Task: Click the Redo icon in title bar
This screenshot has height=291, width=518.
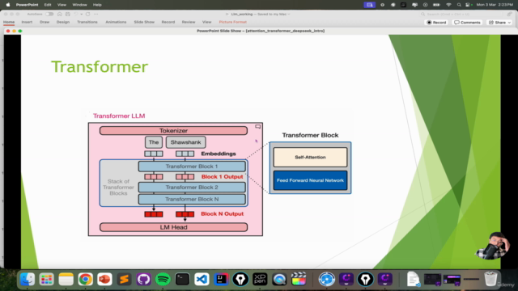Action: (88, 15)
